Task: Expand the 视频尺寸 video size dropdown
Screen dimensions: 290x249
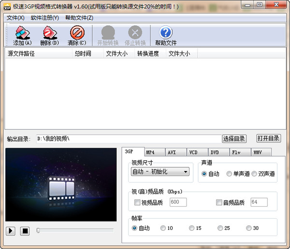Action: 186,171
